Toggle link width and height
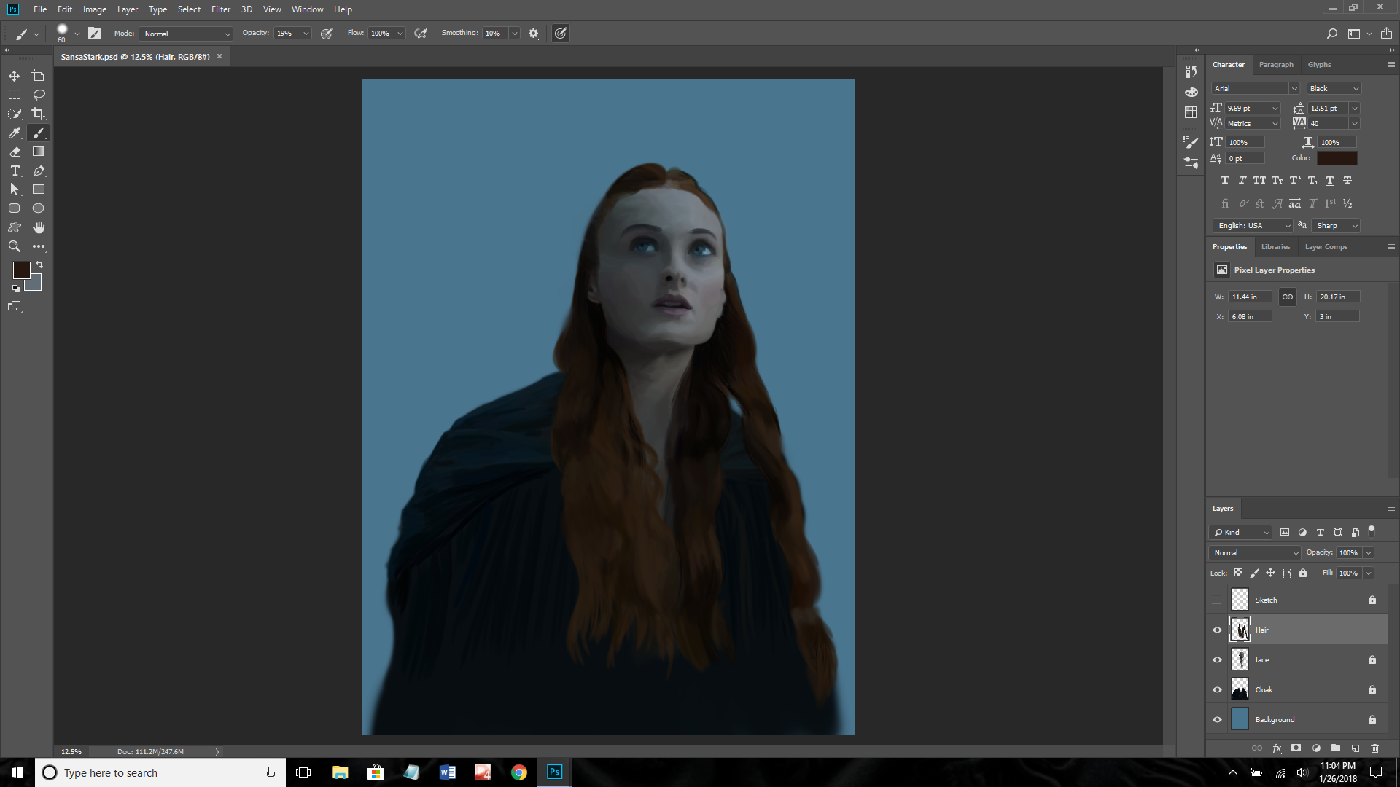1400x787 pixels. tap(1288, 297)
